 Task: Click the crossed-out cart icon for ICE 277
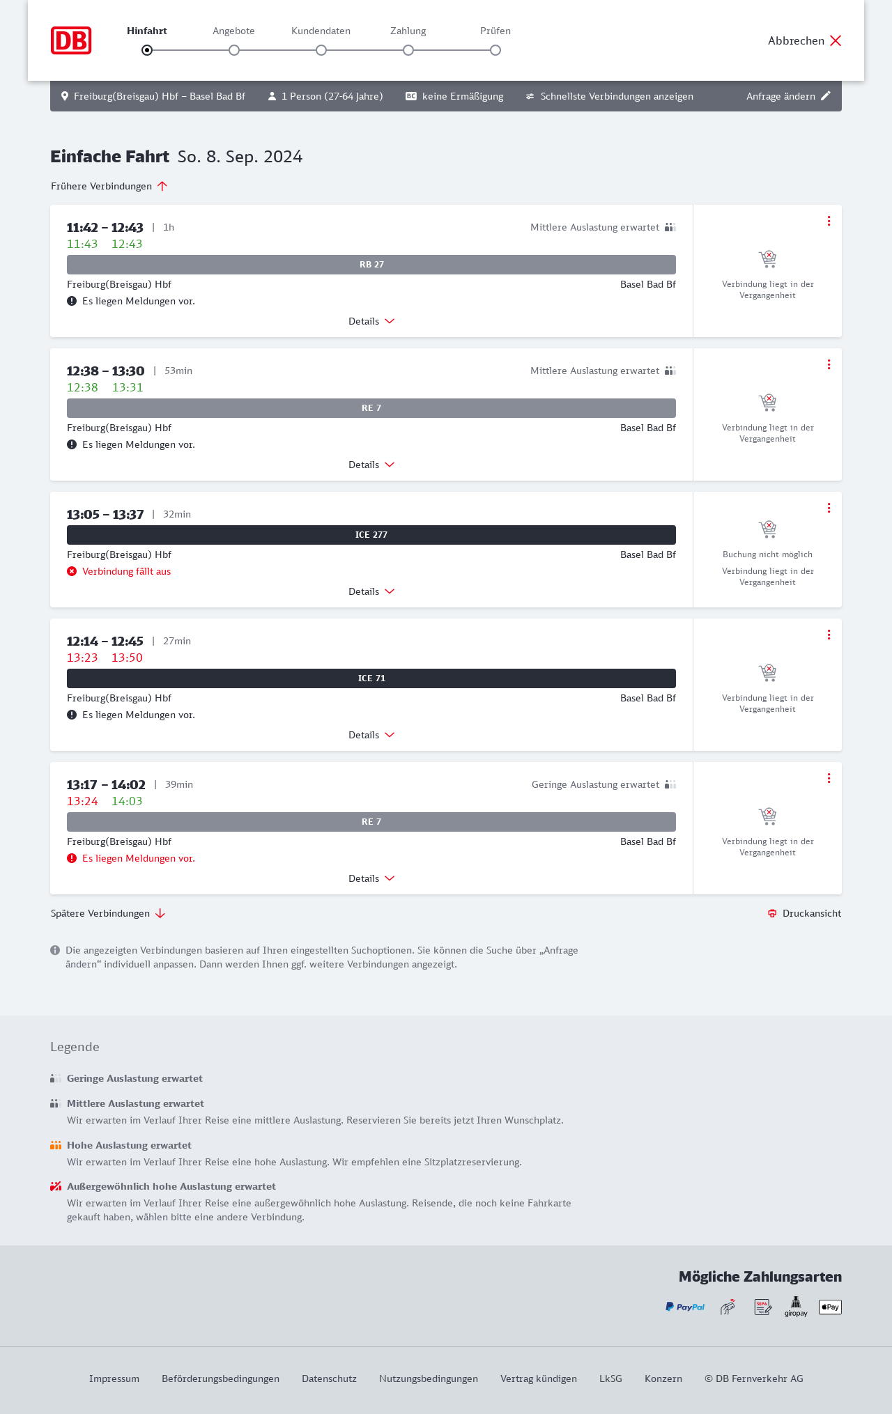767,529
